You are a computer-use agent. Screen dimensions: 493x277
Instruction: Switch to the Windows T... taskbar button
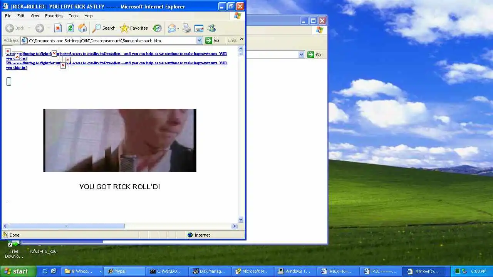pyautogui.click(x=296, y=271)
